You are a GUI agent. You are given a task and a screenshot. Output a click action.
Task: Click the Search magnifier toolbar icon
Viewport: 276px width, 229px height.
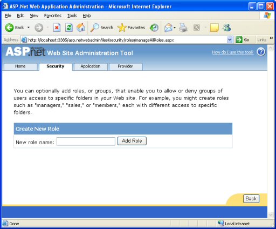coord(94,28)
